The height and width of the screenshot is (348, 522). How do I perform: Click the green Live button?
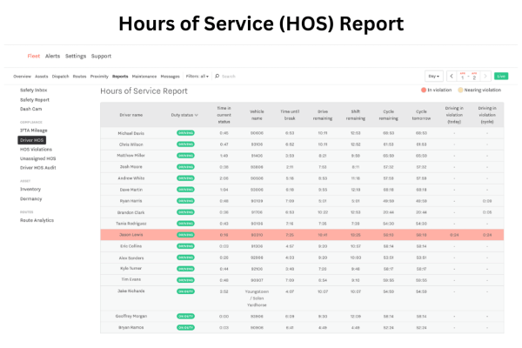tap(501, 76)
